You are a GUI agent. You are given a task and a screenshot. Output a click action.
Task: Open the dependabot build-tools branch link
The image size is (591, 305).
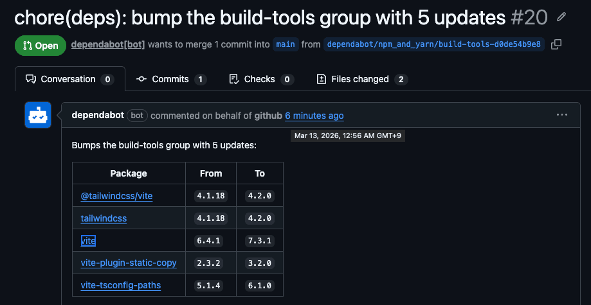434,45
